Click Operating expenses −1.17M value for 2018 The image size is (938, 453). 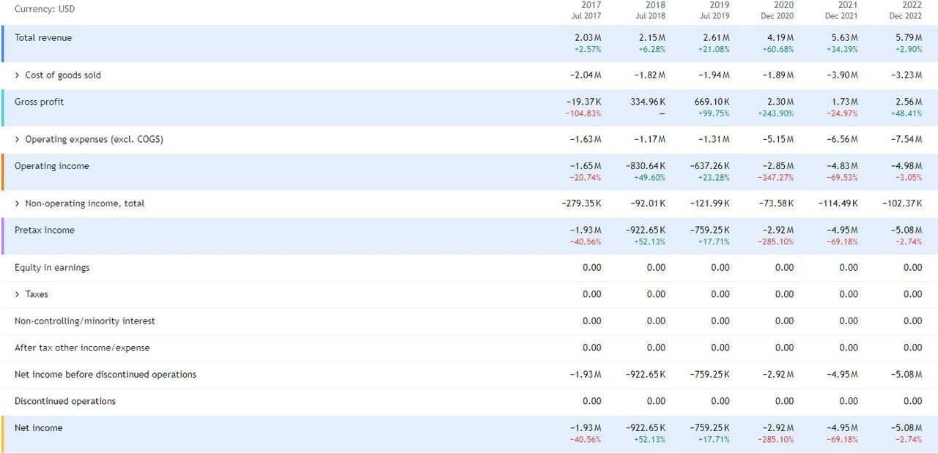[x=650, y=140]
